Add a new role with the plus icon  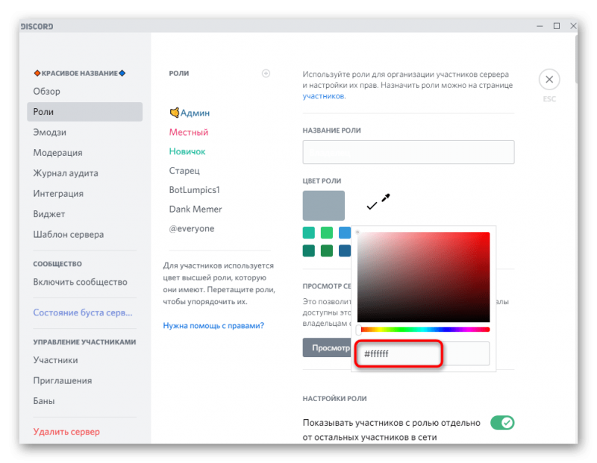tap(266, 73)
